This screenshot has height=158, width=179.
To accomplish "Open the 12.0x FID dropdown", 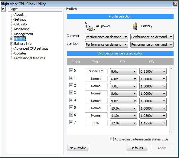I will click(124, 123).
